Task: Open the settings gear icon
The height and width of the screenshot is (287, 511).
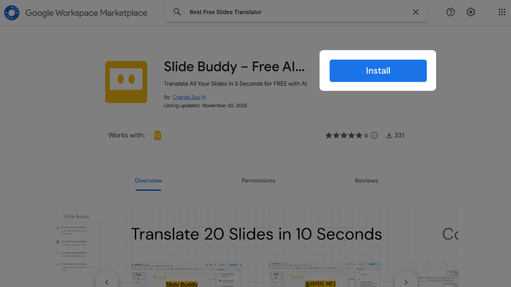Action: pos(471,12)
